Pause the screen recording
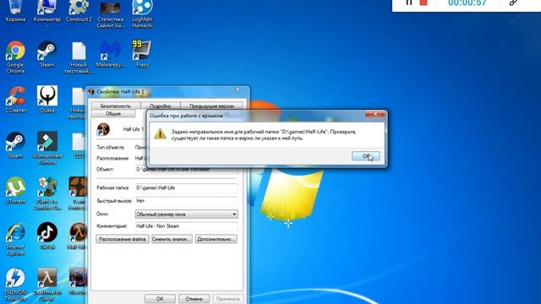541x304 pixels. (x=409, y=3)
